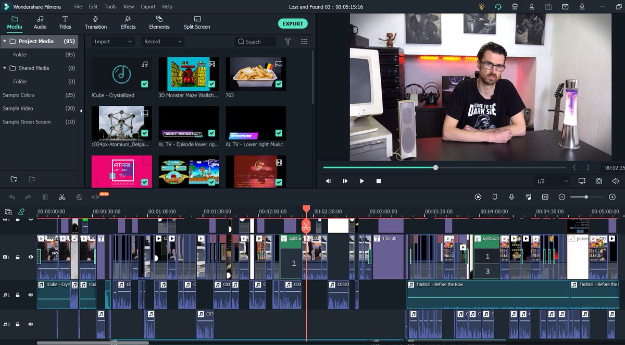
Task: Open the audio mixer icon
Action: click(x=528, y=197)
